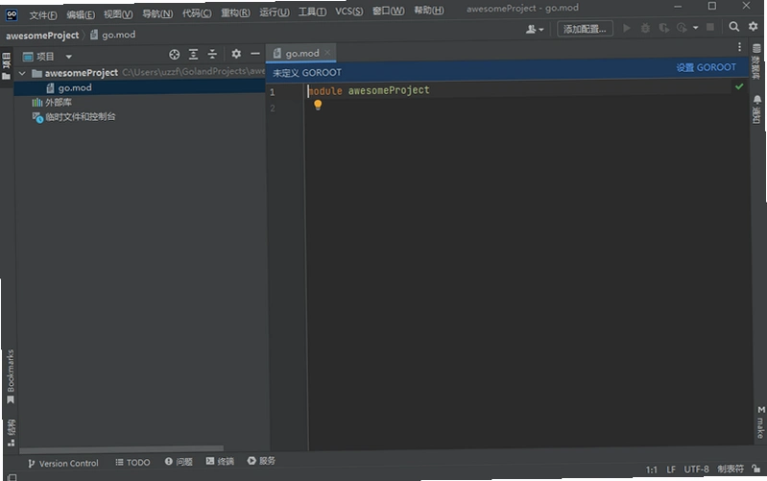Click the Profiler run icon
This screenshot has width=767, height=481.
(682, 28)
